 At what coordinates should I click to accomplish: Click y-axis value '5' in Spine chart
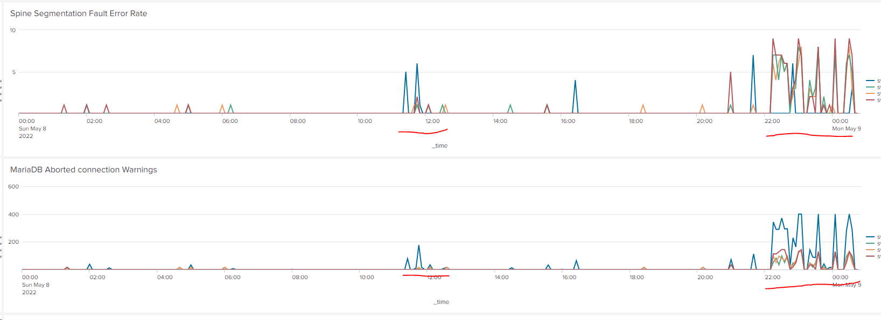pos(14,72)
